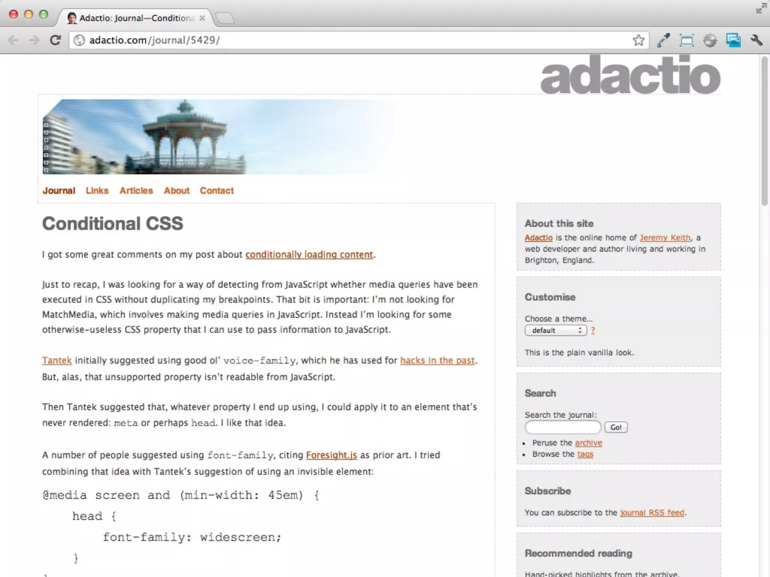This screenshot has width=770, height=577.
Task: Close the Adactio Journal tab
Action: [202, 18]
